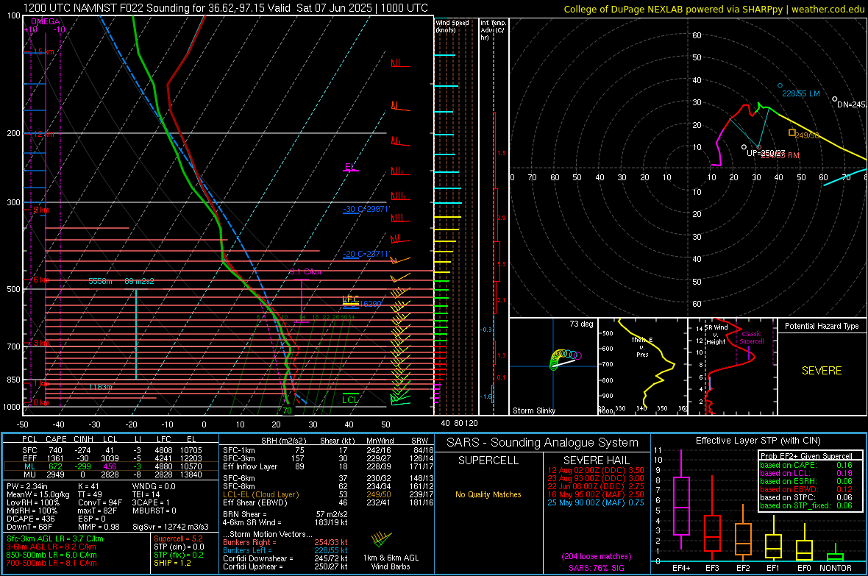Viewport: 868px width, 576px height.
Task: Click the Theta-E v. Pres label
Action: point(642,347)
